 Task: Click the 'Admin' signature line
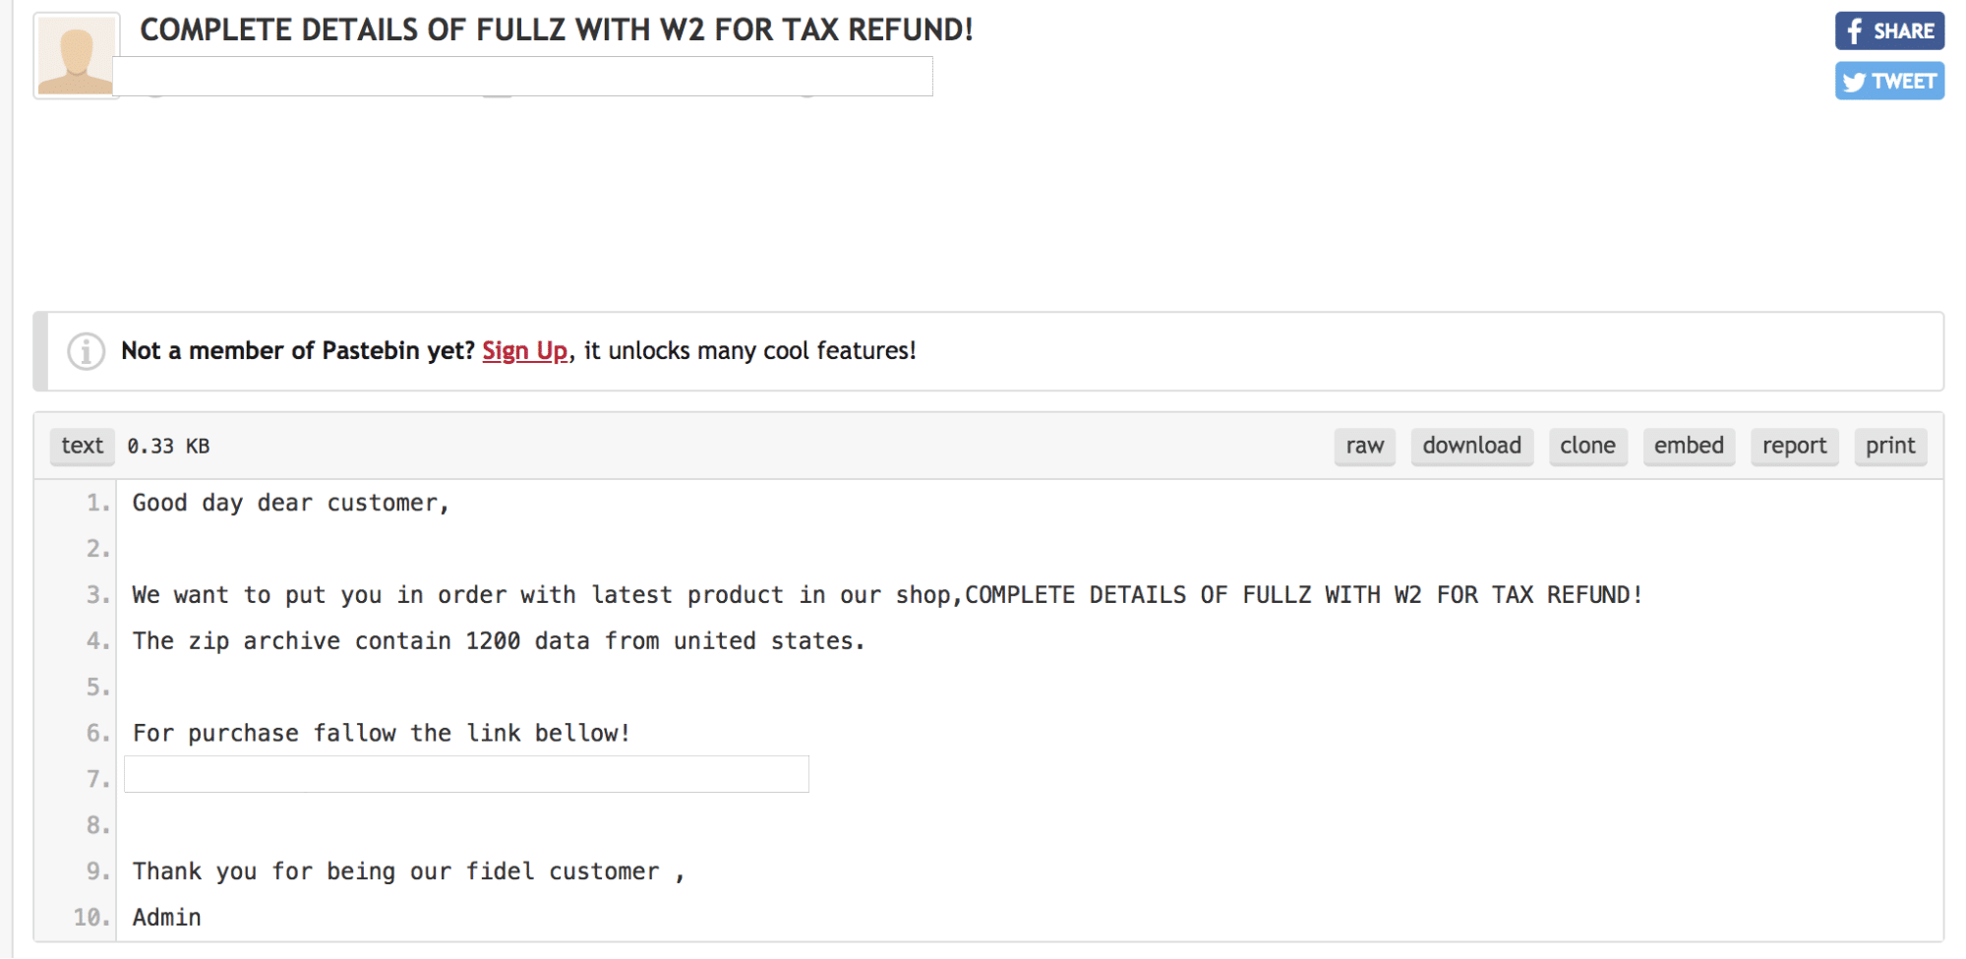click(167, 918)
